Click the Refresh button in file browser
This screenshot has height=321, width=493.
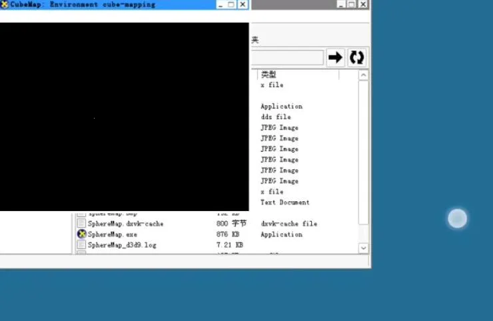[357, 57]
